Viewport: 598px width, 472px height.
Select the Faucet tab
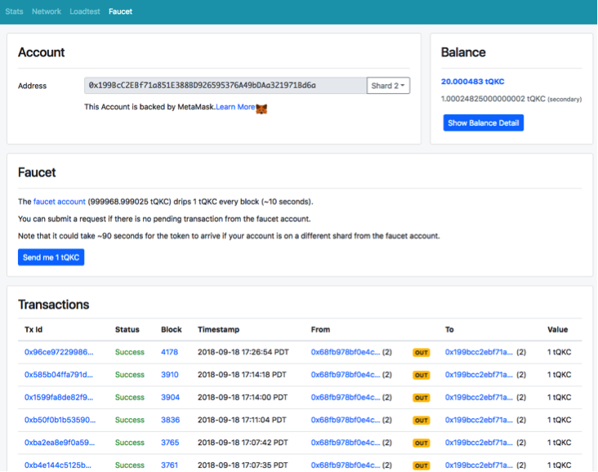click(121, 11)
